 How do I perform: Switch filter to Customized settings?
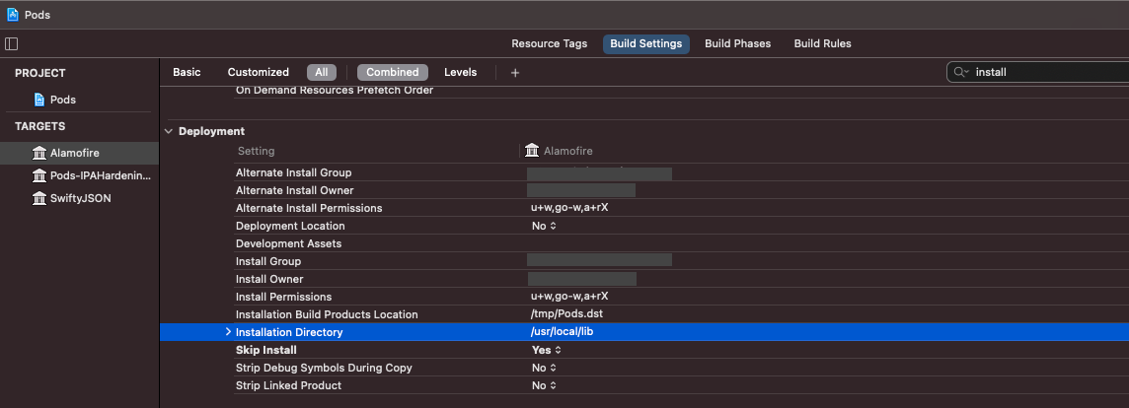point(258,72)
